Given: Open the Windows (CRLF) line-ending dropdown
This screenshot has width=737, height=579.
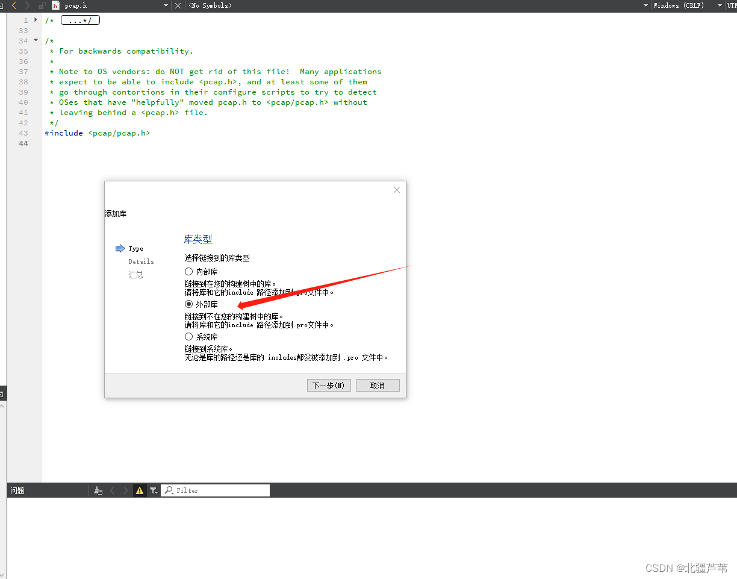Looking at the screenshot, I should [x=679, y=5].
